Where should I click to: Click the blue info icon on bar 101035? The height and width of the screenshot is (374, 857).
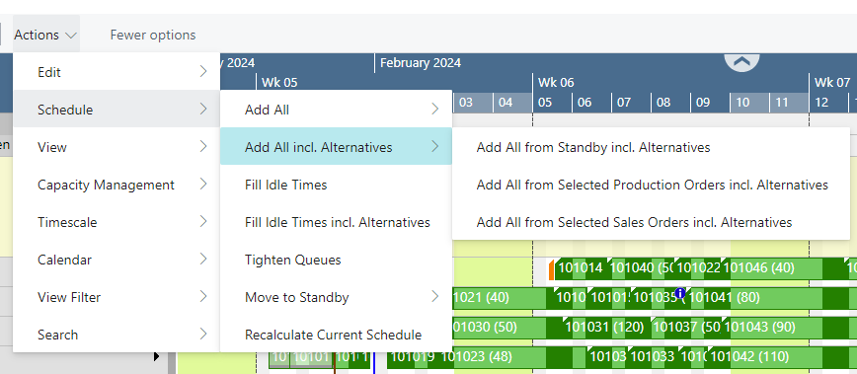pos(680,294)
